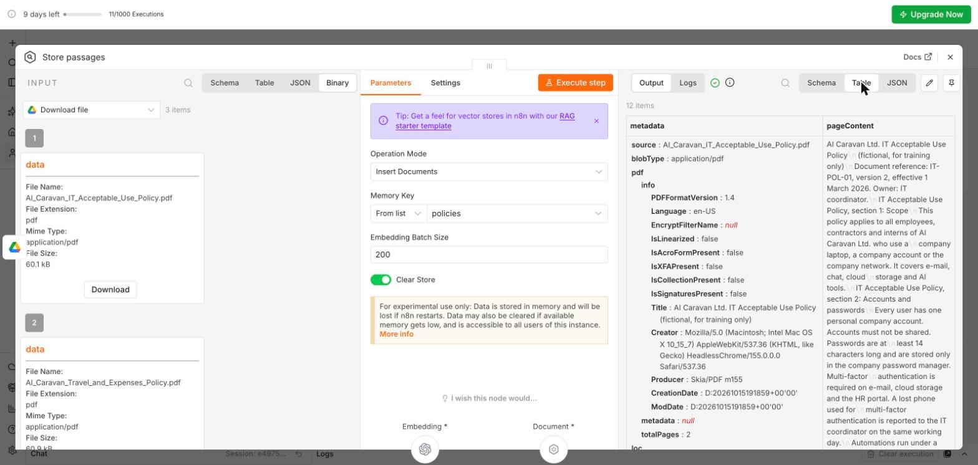The height and width of the screenshot is (465, 978).
Task: Click the More info link in the warning
Action: point(397,334)
